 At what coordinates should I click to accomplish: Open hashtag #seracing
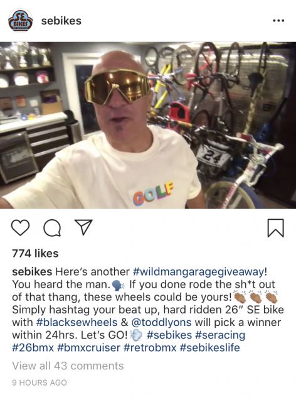coord(220,335)
